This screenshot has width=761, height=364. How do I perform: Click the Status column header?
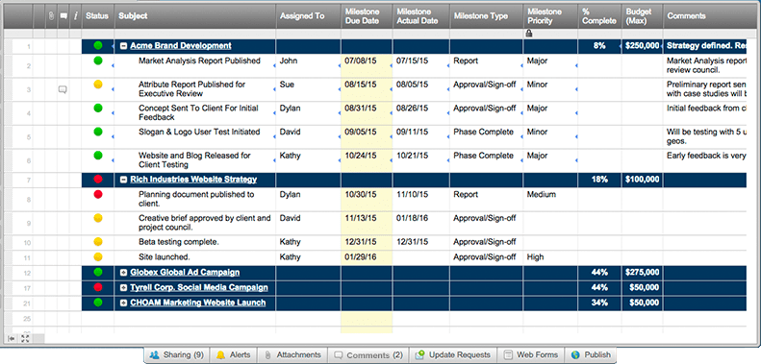(x=97, y=16)
